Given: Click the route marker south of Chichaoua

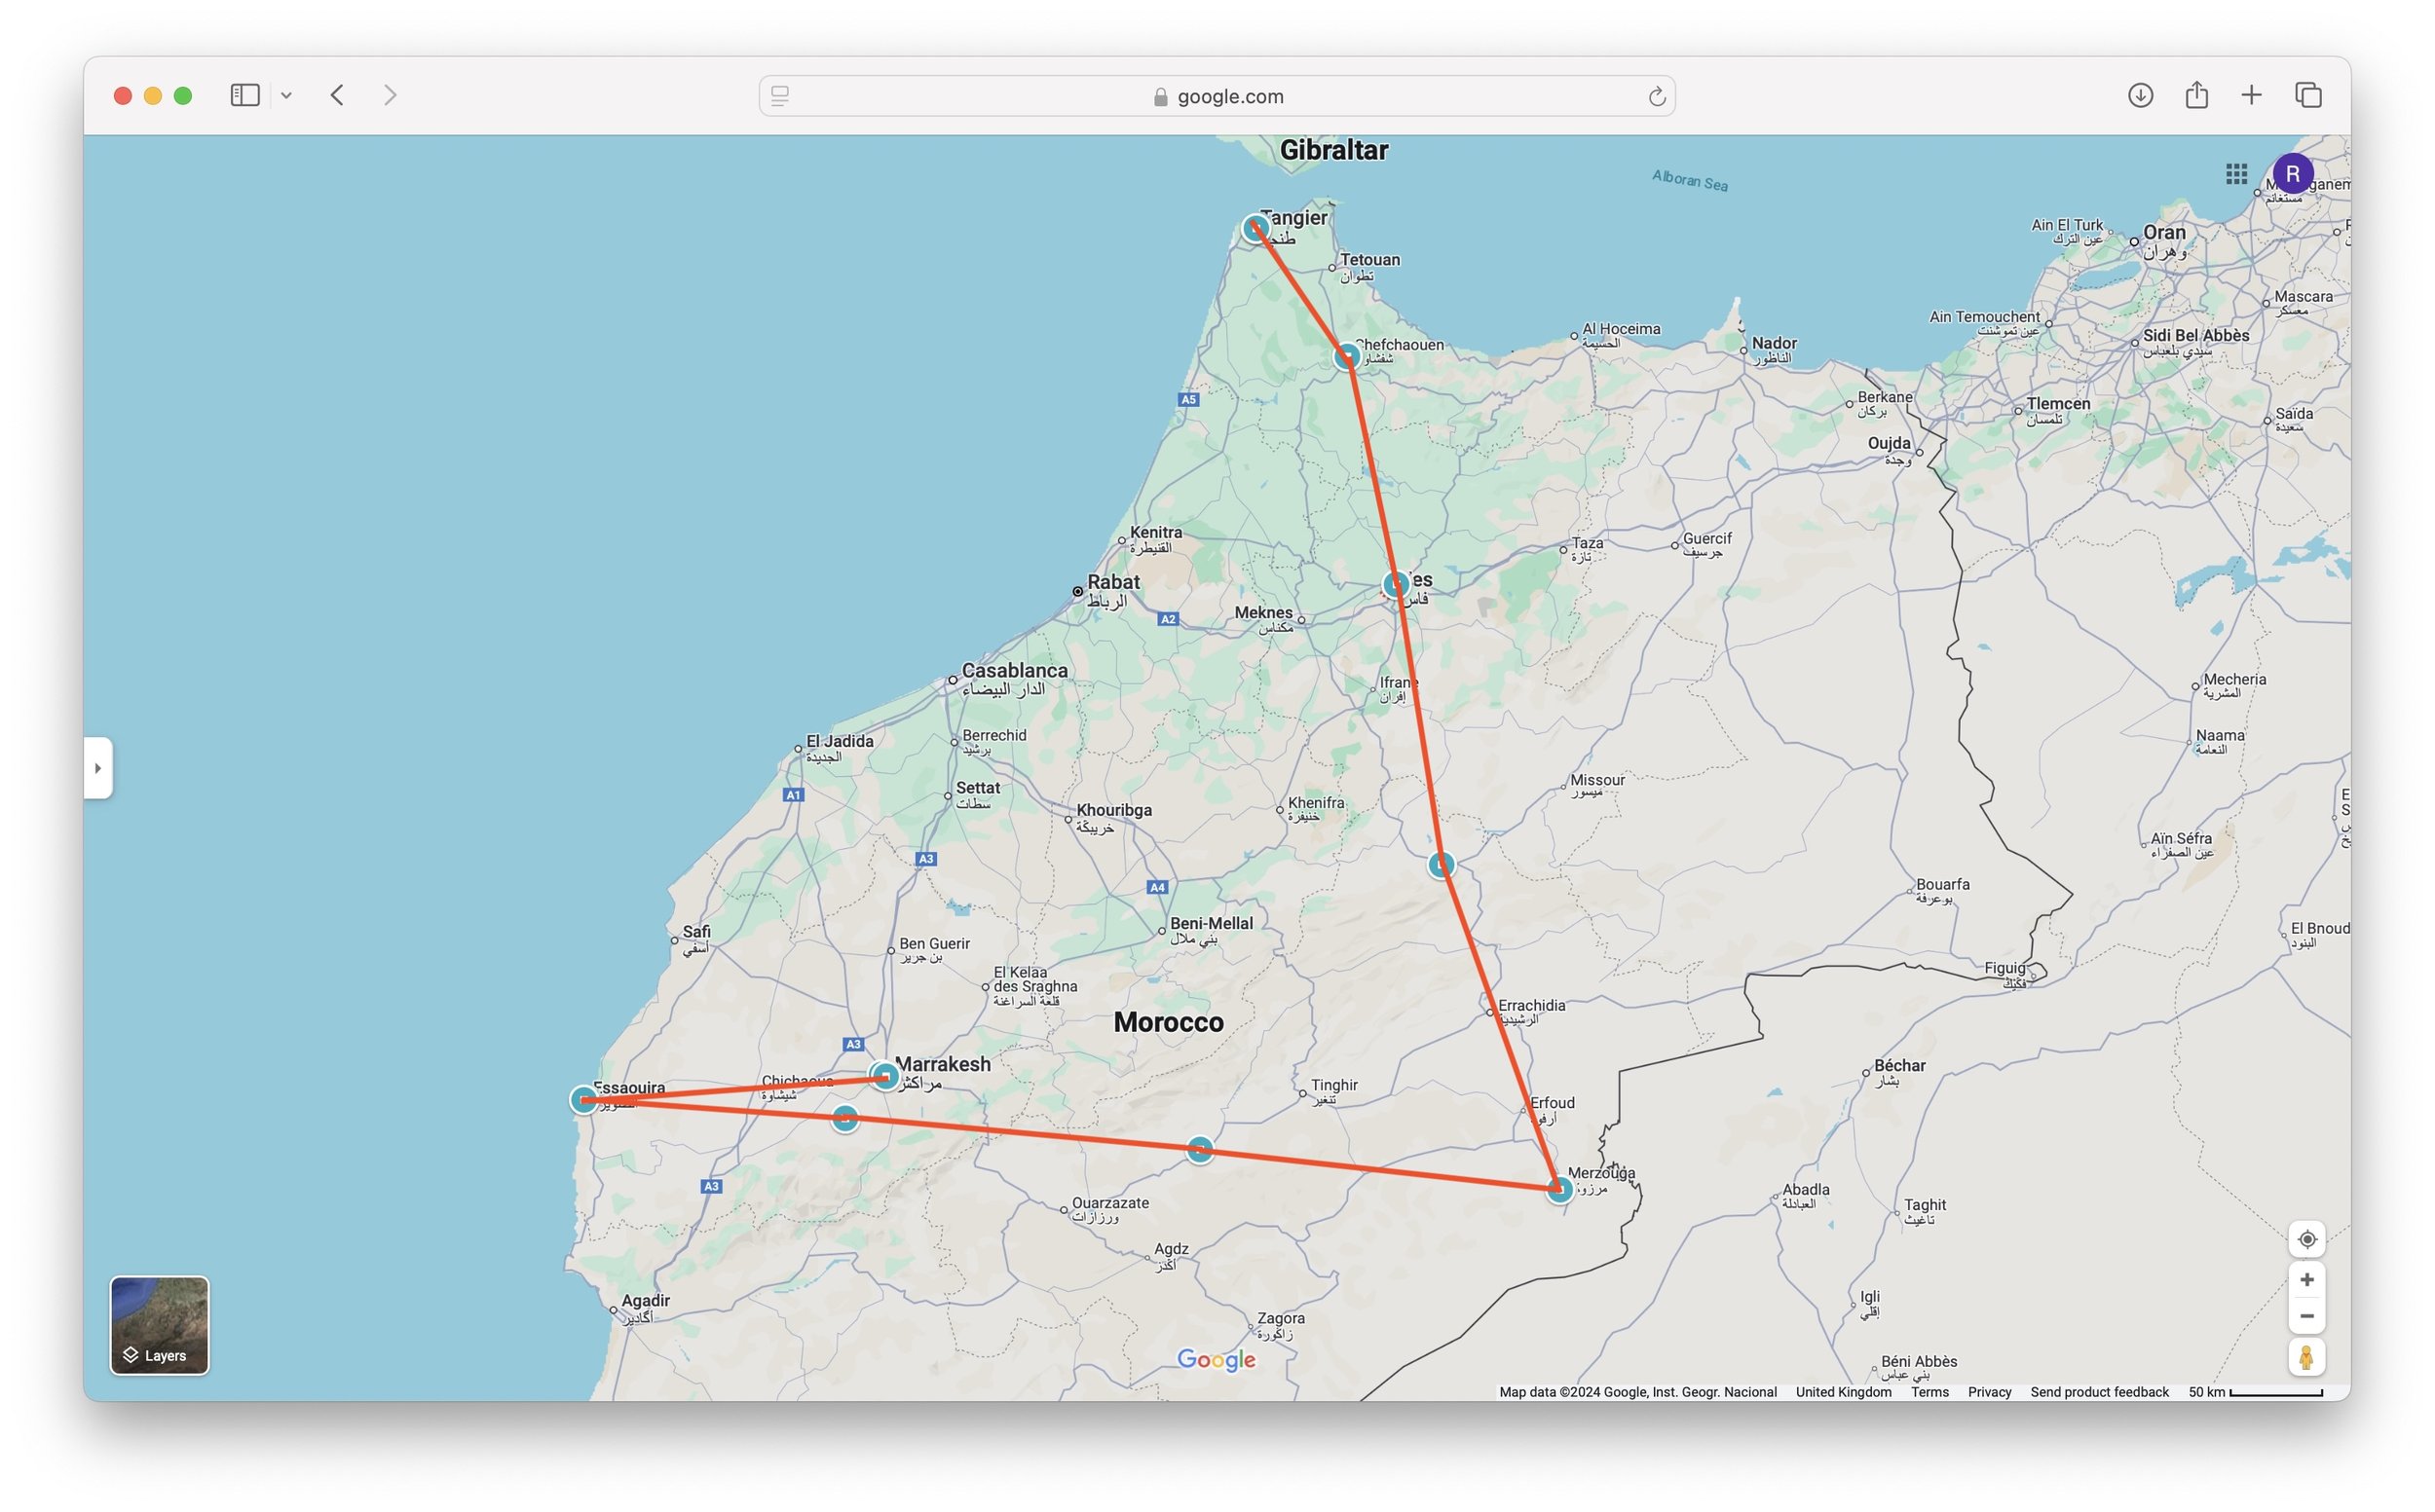Looking at the screenshot, I should point(844,1117).
